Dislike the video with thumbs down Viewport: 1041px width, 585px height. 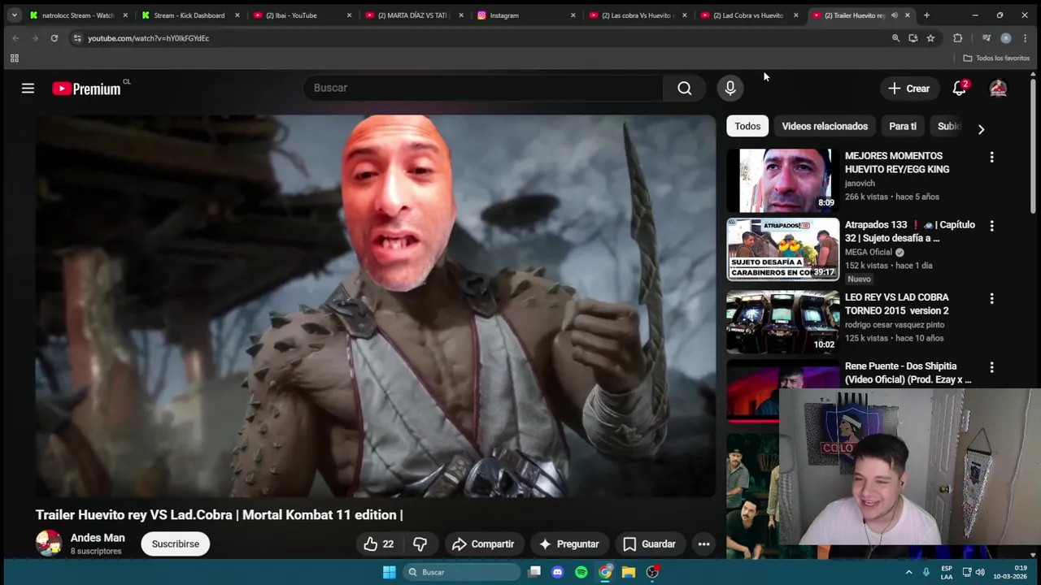click(x=420, y=544)
